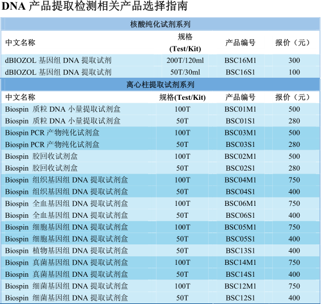Click product code BSC05M1

[x=240, y=227]
